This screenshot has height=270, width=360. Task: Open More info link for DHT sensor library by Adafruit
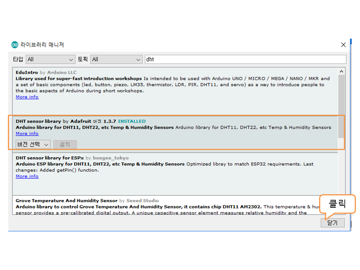click(27, 133)
